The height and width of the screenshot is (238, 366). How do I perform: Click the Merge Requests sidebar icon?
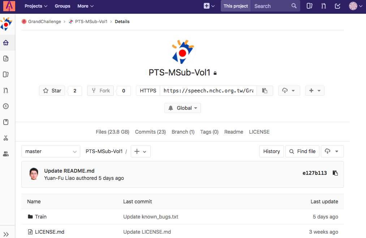point(6,90)
